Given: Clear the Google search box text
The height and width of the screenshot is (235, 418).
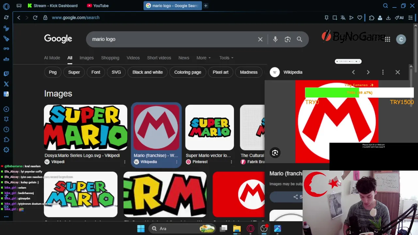Looking at the screenshot, I should pos(260,39).
